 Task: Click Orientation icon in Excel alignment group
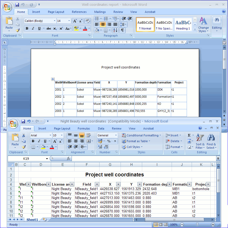point(82,147)
